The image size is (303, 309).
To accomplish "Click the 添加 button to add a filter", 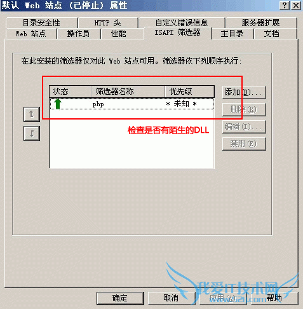I will [244, 92].
